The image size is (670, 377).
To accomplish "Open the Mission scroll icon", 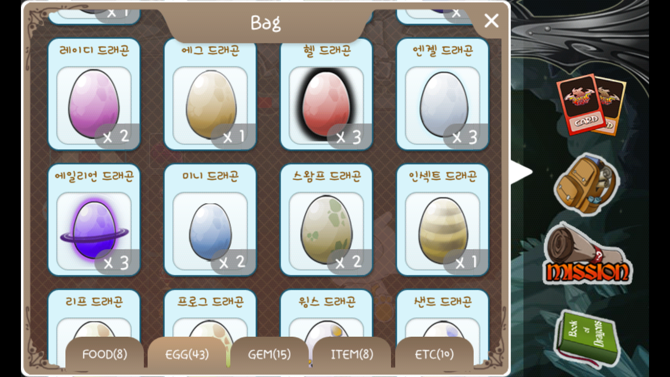I will pyautogui.click(x=587, y=254).
